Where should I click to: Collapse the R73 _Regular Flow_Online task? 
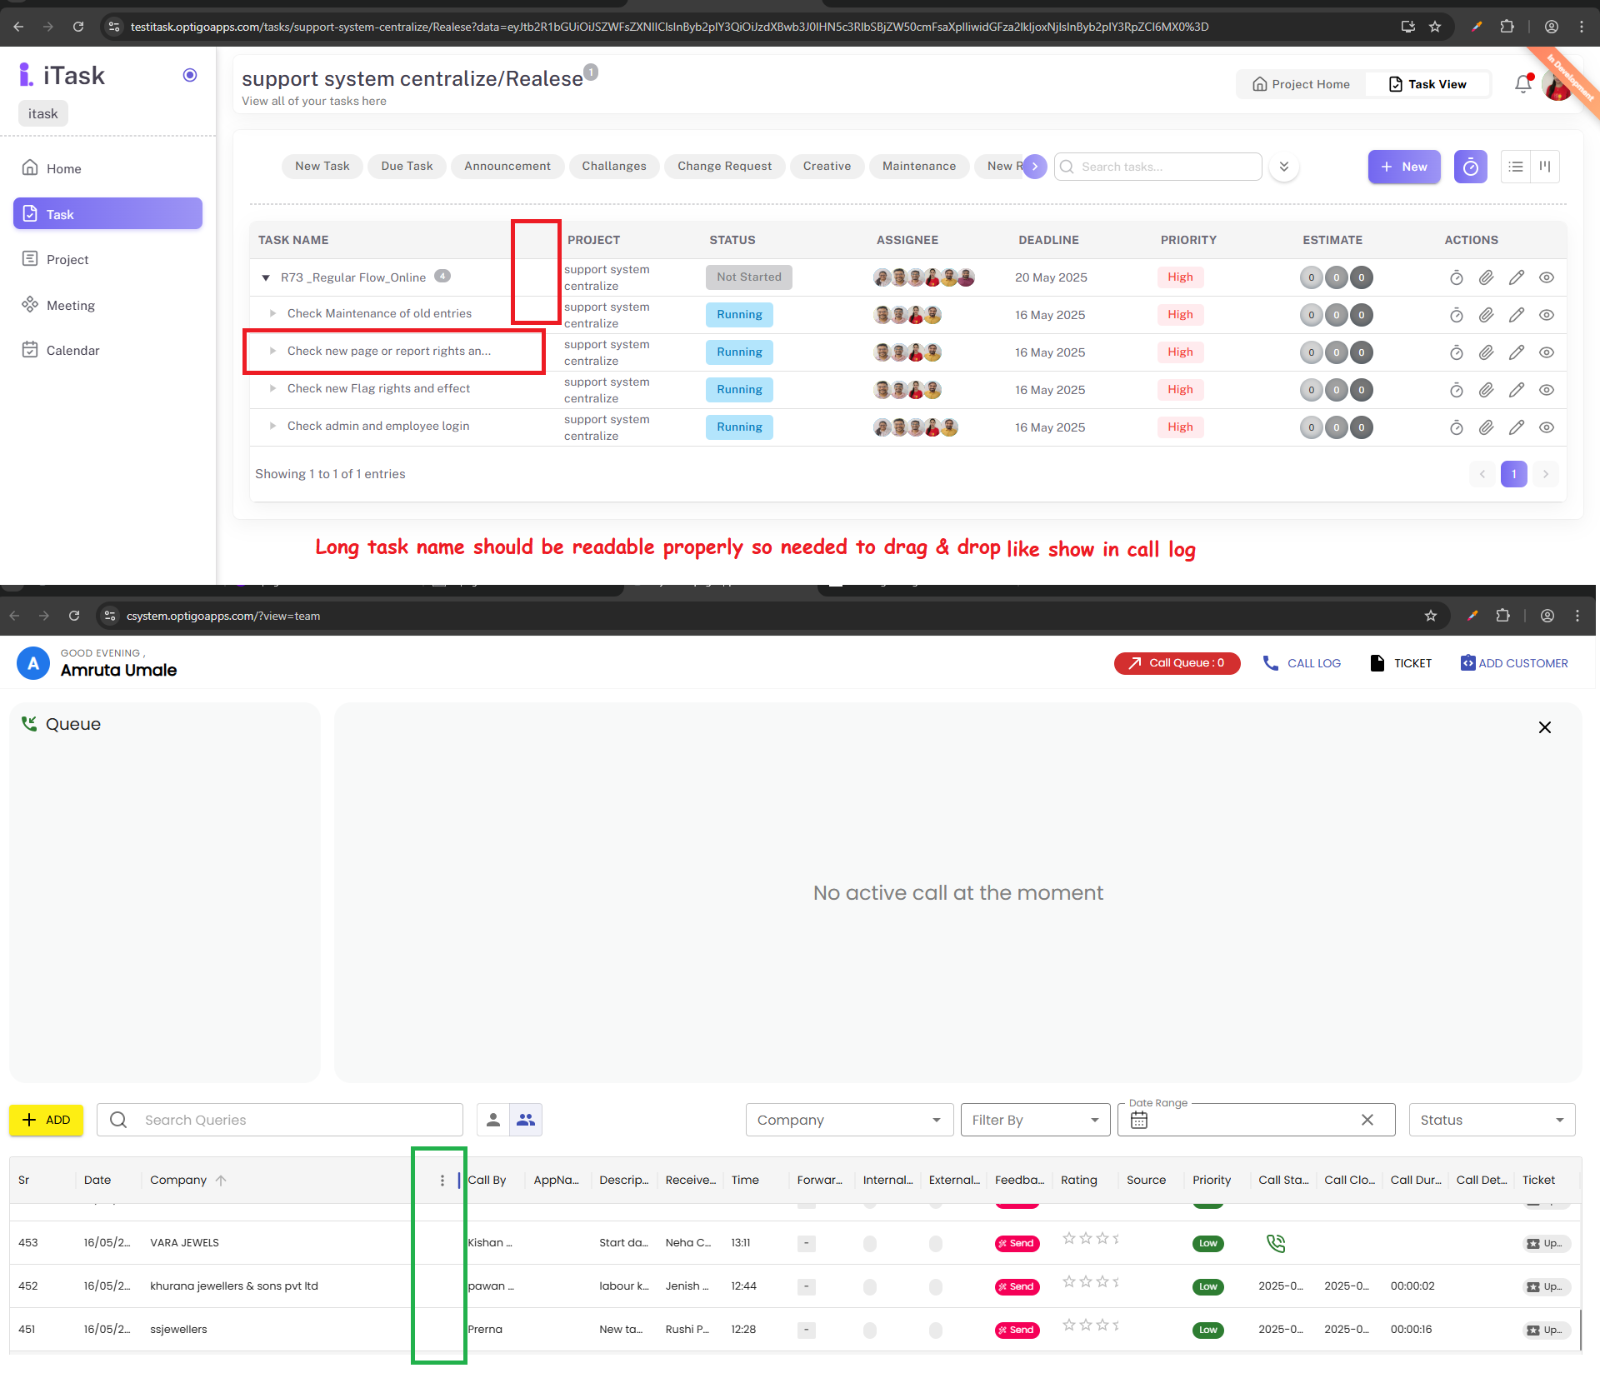(x=266, y=277)
